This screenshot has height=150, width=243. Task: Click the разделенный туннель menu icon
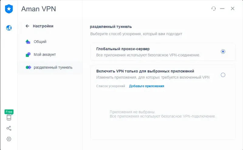(x=28, y=67)
